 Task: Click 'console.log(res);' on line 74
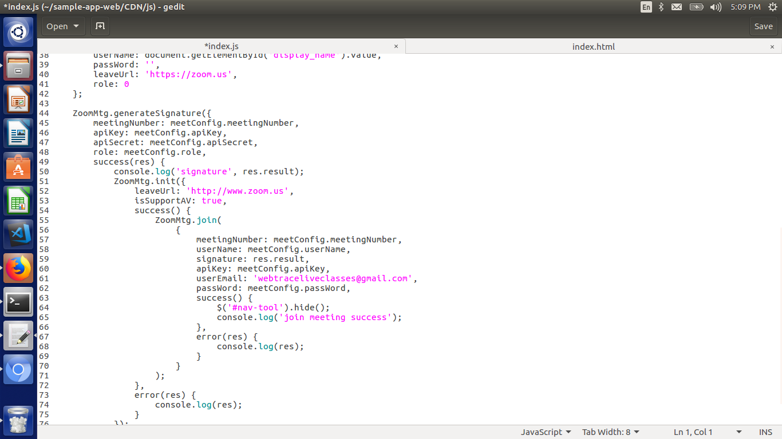pos(199,405)
